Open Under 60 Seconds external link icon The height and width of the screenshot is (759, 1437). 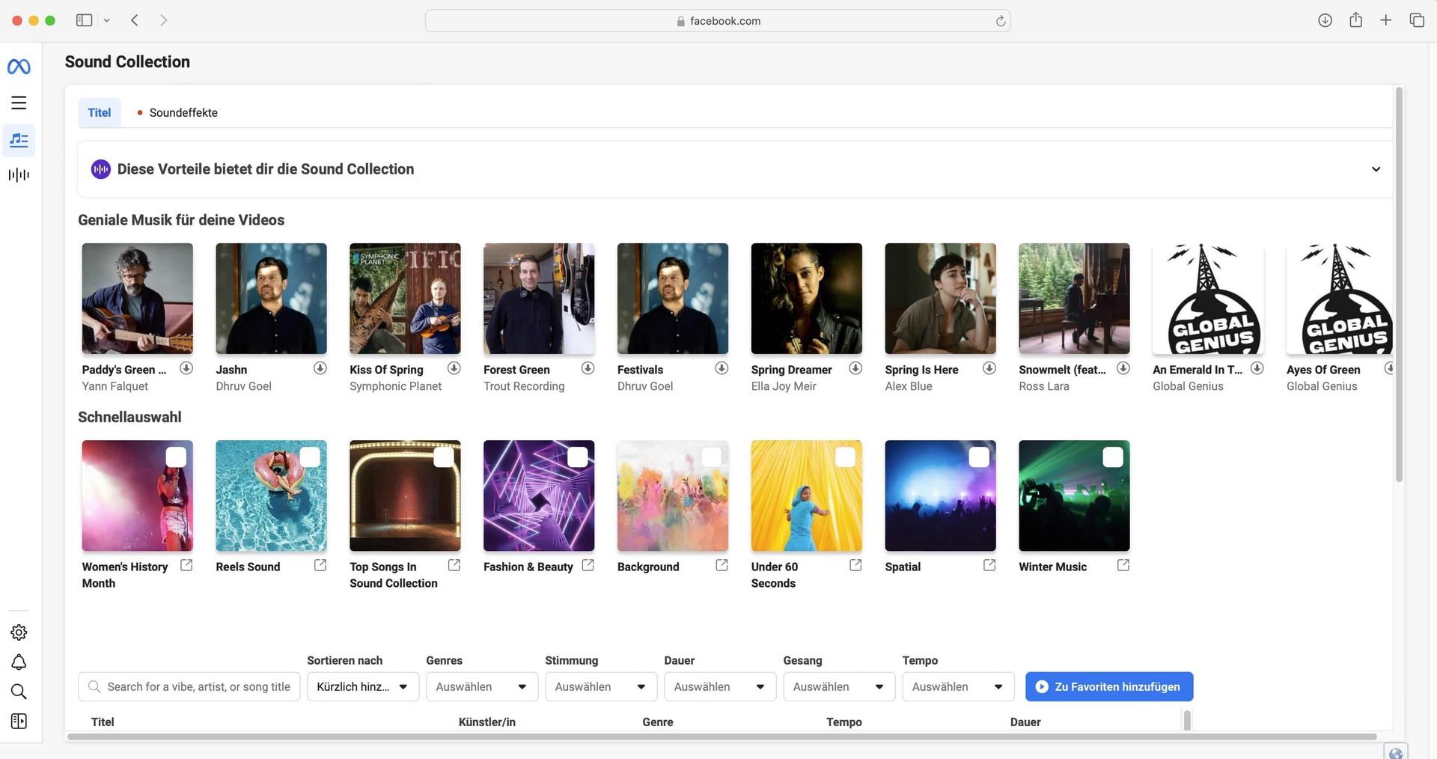[x=855, y=565]
